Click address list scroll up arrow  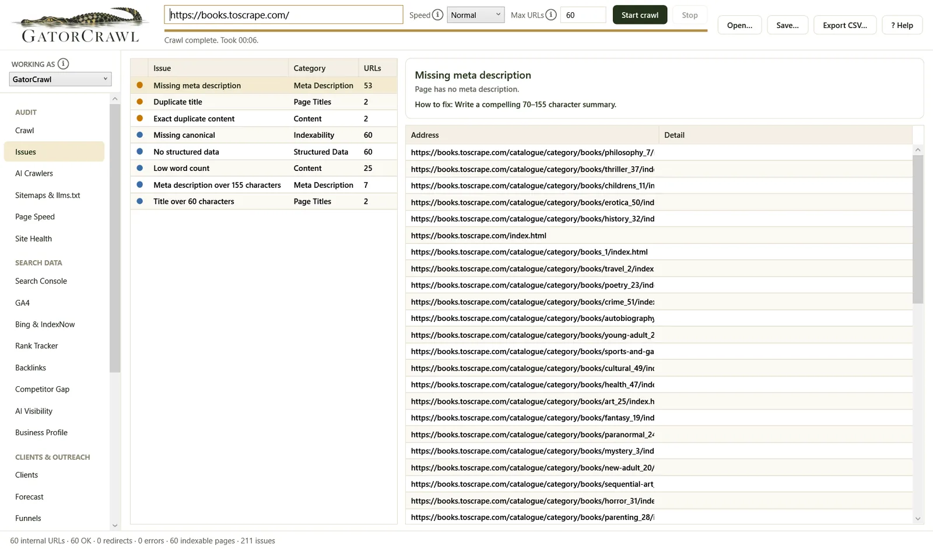pos(918,150)
